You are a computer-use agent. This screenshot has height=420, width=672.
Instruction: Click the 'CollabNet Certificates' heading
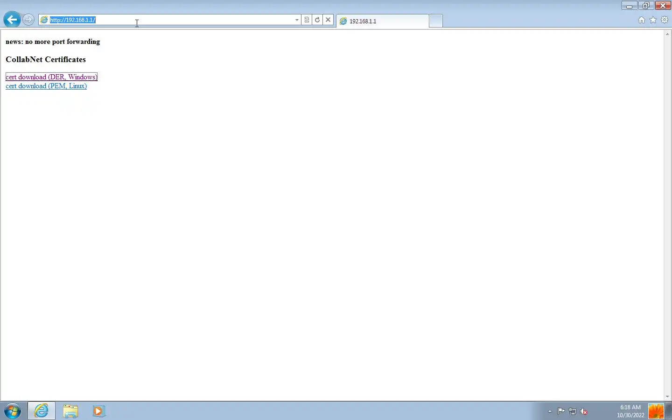click(46, 59)
